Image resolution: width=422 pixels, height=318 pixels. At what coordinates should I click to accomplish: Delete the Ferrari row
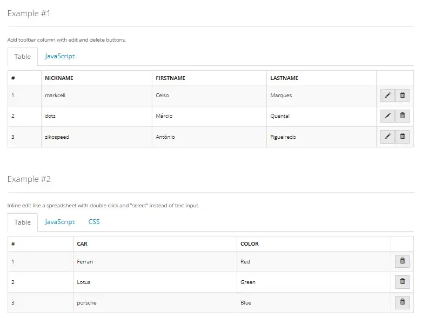402,261
